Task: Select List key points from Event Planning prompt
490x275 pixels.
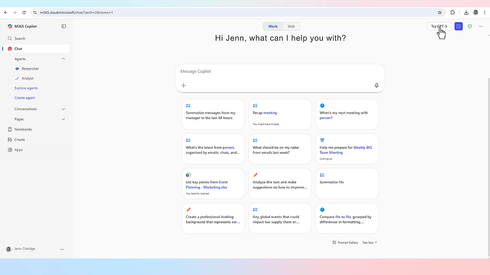Action: (213, 184)
